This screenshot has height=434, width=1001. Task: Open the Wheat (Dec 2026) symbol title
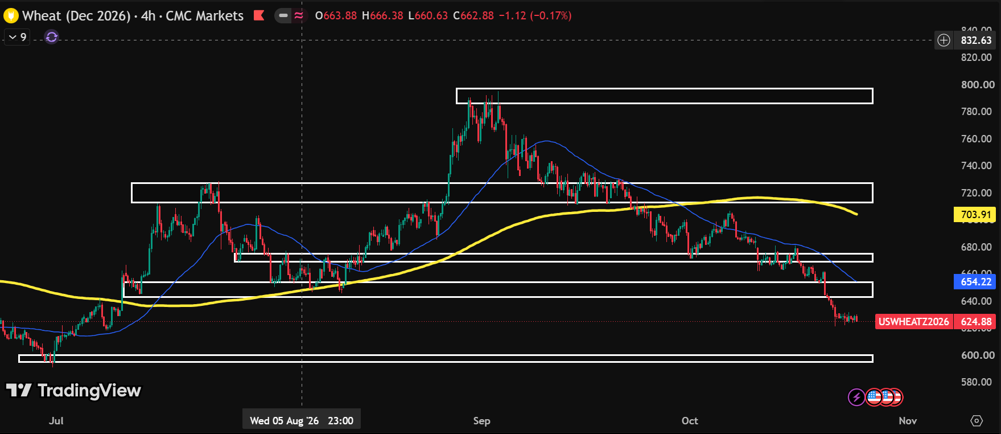click(x=133, y=16)
